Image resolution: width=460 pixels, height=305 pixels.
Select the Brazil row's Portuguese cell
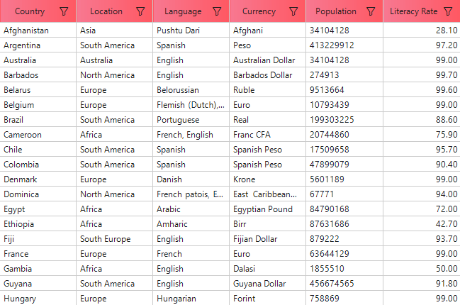click(x=178, y=120)
